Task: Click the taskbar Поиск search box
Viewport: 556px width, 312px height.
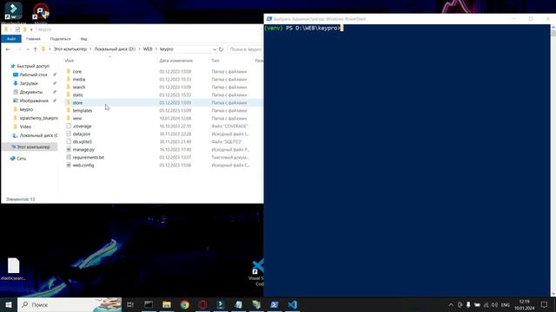Action: (x=69, y=304)
